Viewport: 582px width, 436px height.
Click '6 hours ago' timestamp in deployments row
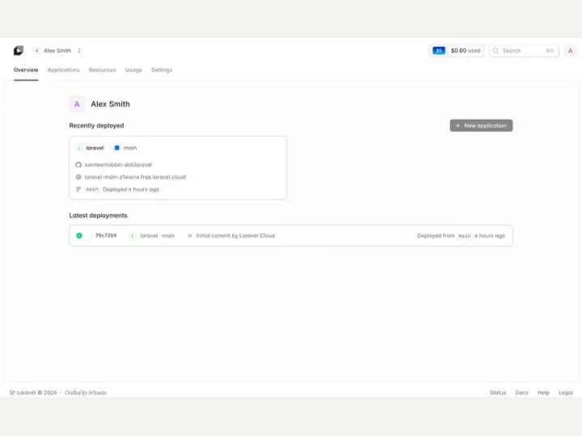(x=490, y=236)
